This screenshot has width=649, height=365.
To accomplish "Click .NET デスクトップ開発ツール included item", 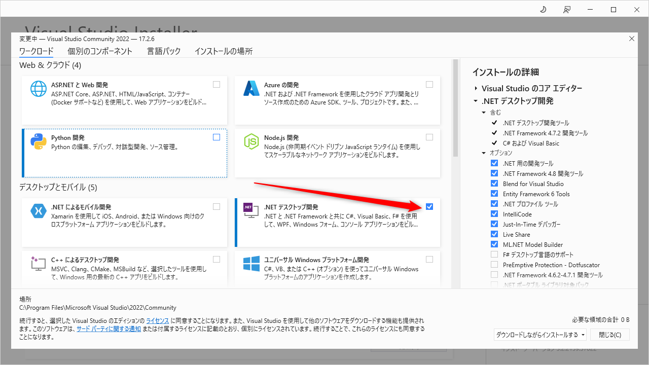I will (x=536, y=123).
